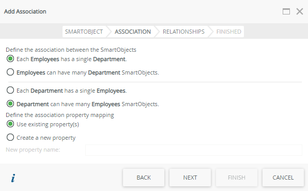This screenshot has height=191, width=308.
Task: Open the ASSOCIATION wizard step
Action: coord(133,32)
